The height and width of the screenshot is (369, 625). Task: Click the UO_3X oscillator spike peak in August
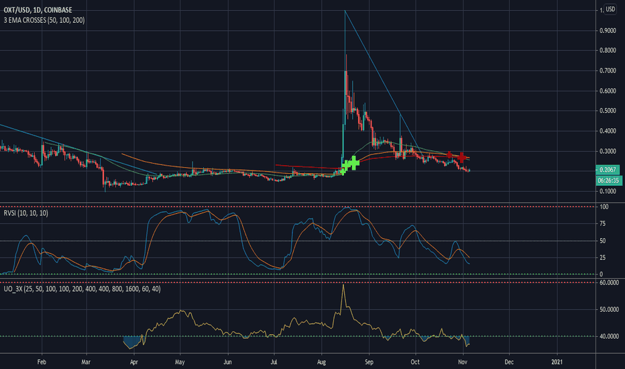click(x=343, y=286)
